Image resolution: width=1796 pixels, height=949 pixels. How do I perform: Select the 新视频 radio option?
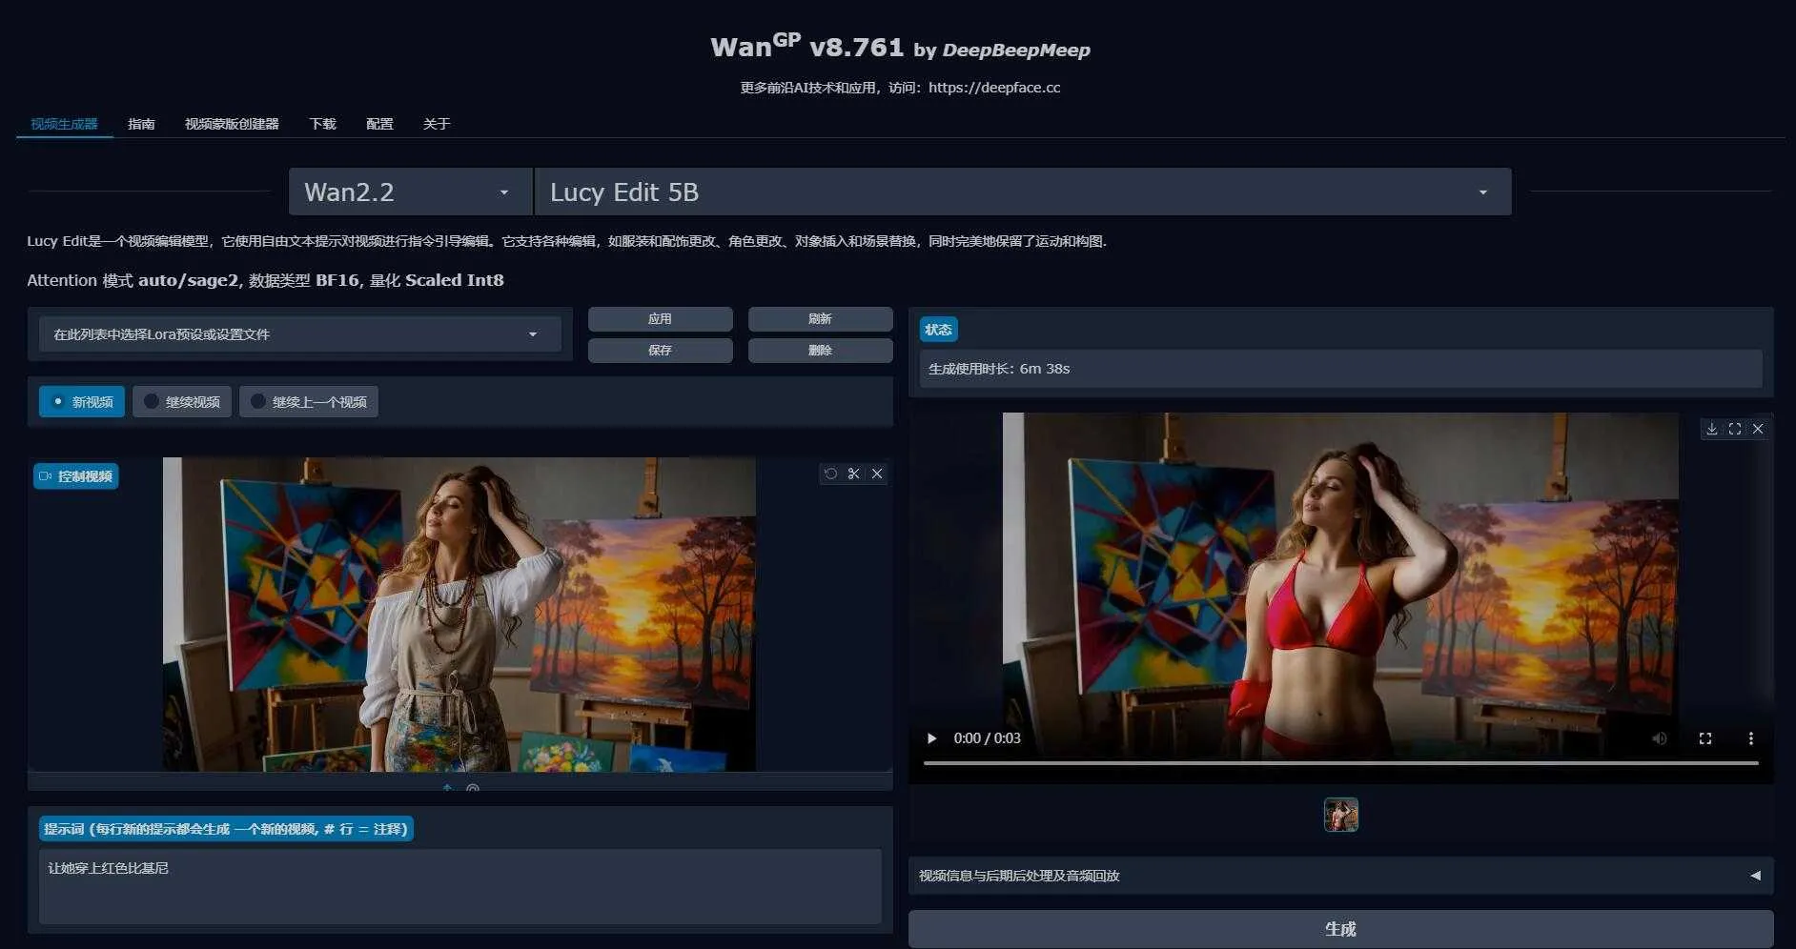[x=82, y=402]
